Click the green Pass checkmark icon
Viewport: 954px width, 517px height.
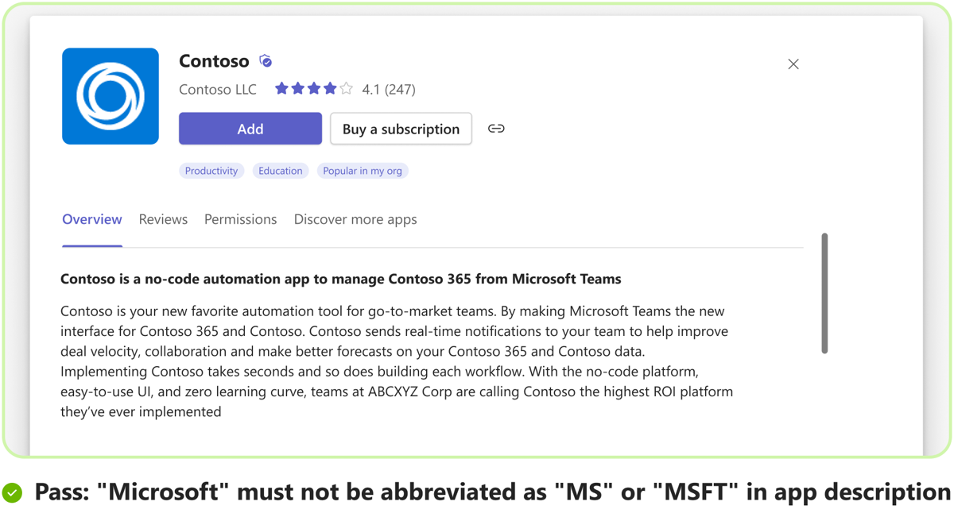tap(12, 493)
